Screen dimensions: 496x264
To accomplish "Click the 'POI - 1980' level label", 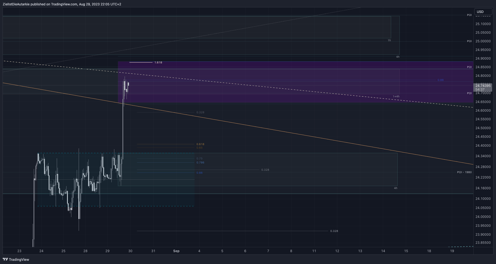I will 464,172.
